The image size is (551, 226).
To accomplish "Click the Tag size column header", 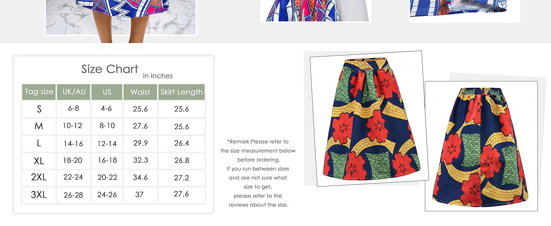I will [39, 92].
